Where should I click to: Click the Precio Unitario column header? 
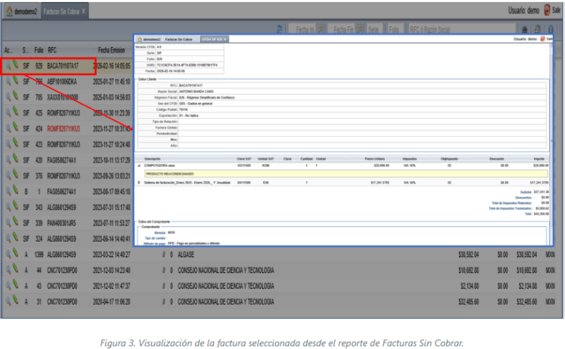[374, 159]
